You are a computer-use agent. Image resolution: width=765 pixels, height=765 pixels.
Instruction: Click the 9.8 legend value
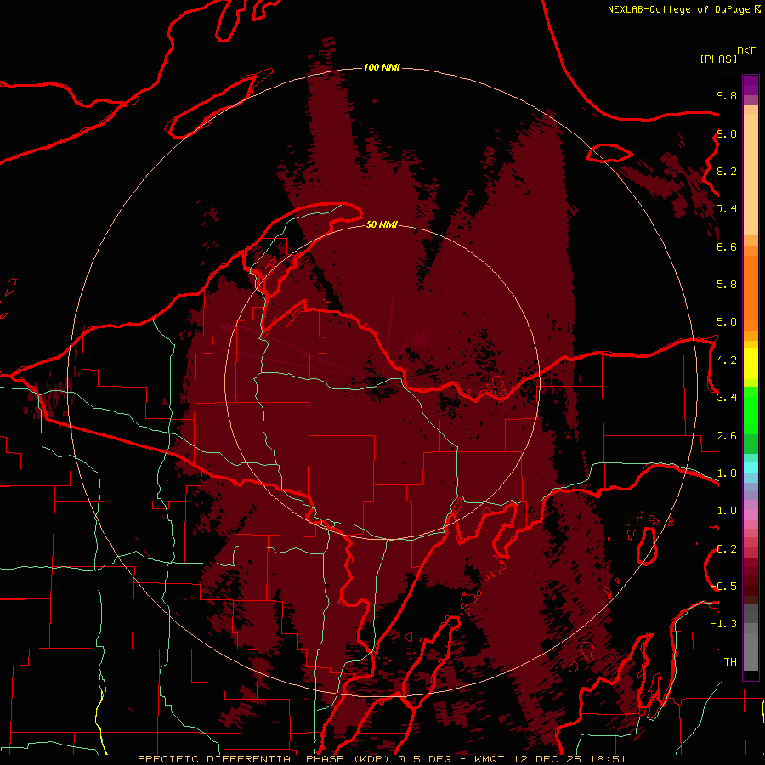click(727, 95)
